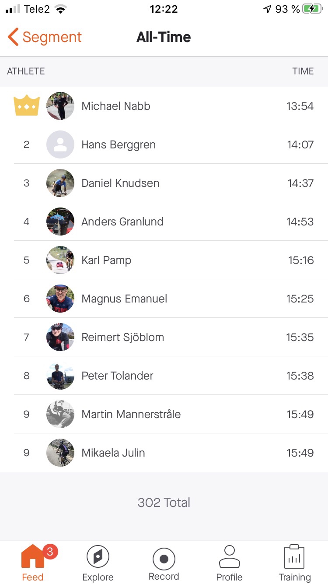Tap Hans Berggren's default avatar icon
Viewport: 328px width, 584px height.
60,144
